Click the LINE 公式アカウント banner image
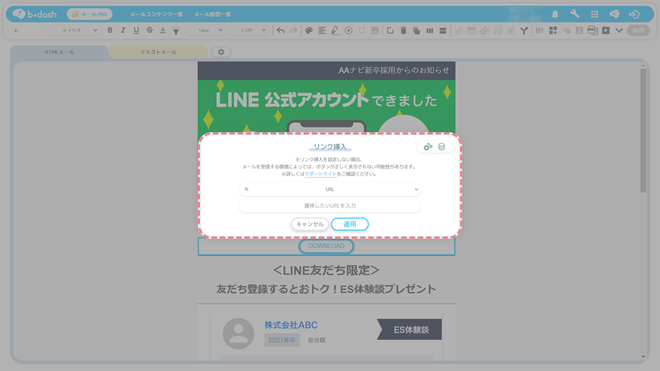 [326, 107]
